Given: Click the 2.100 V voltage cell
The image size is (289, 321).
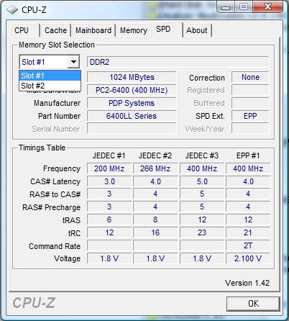Looking at the screenshot, I should point(248,258).
